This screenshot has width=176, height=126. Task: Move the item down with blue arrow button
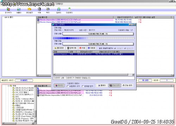point(92,48)
